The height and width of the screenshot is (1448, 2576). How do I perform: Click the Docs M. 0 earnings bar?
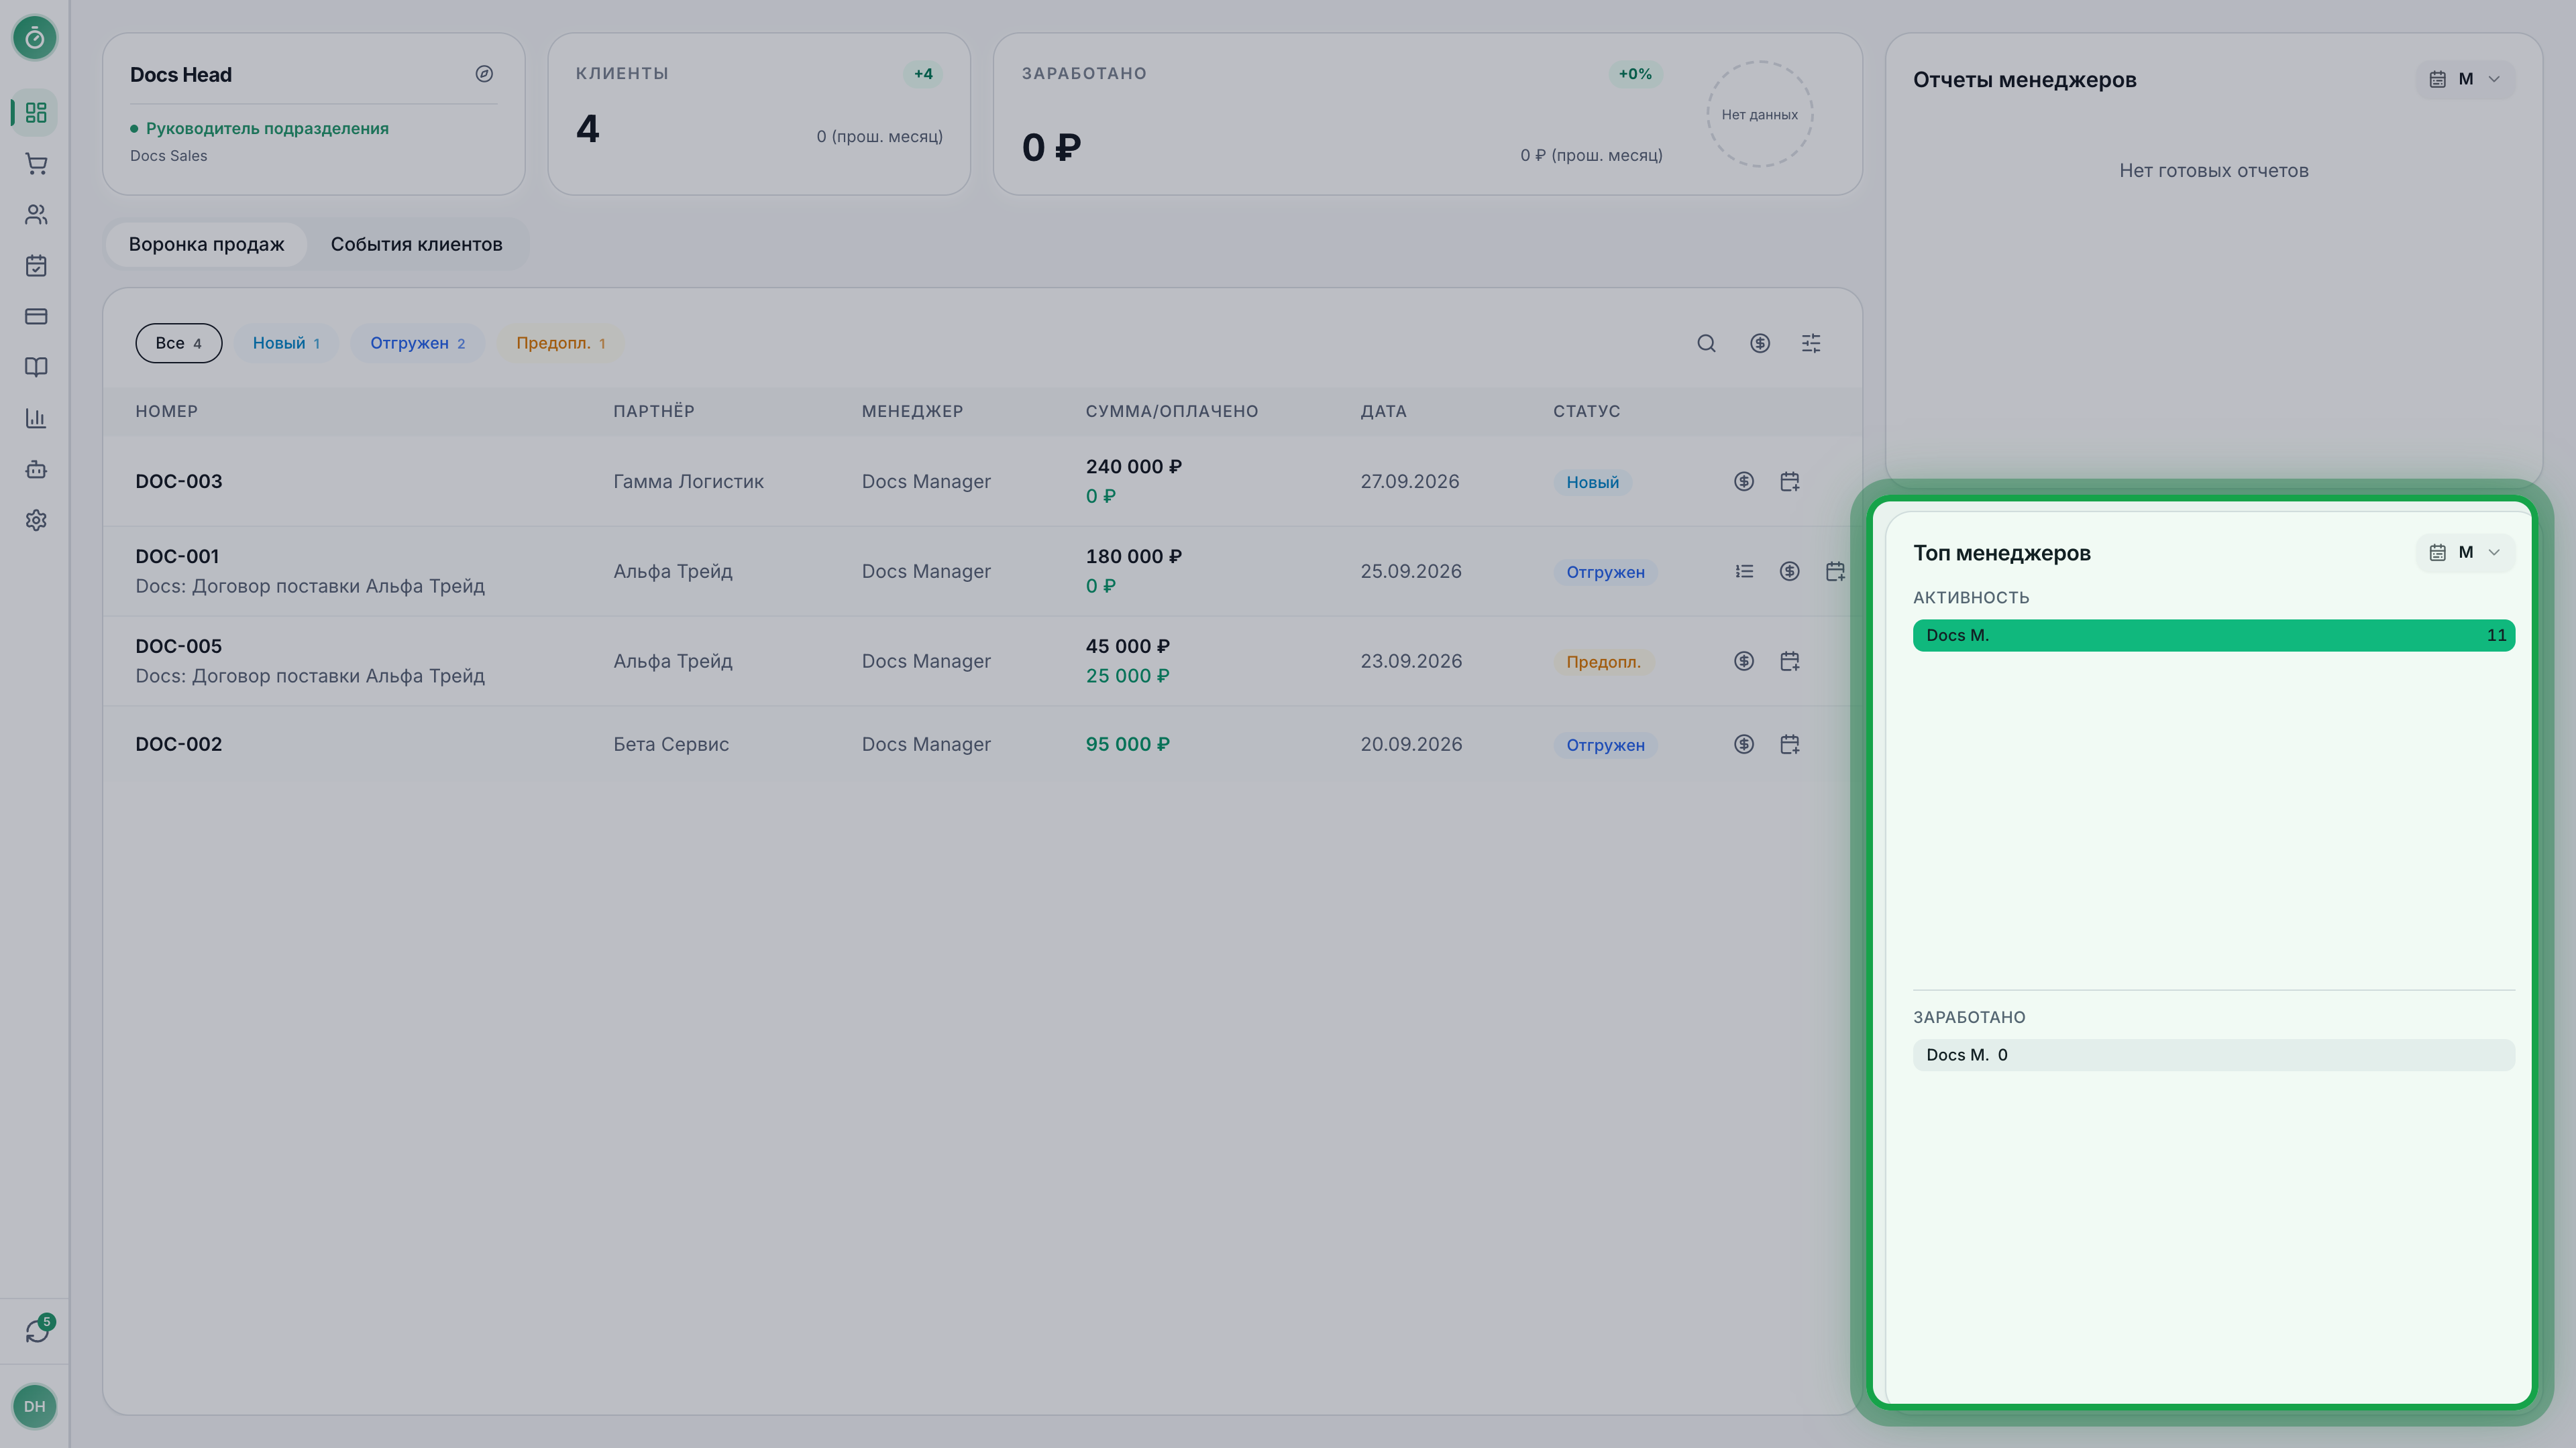[2214, 1055]
